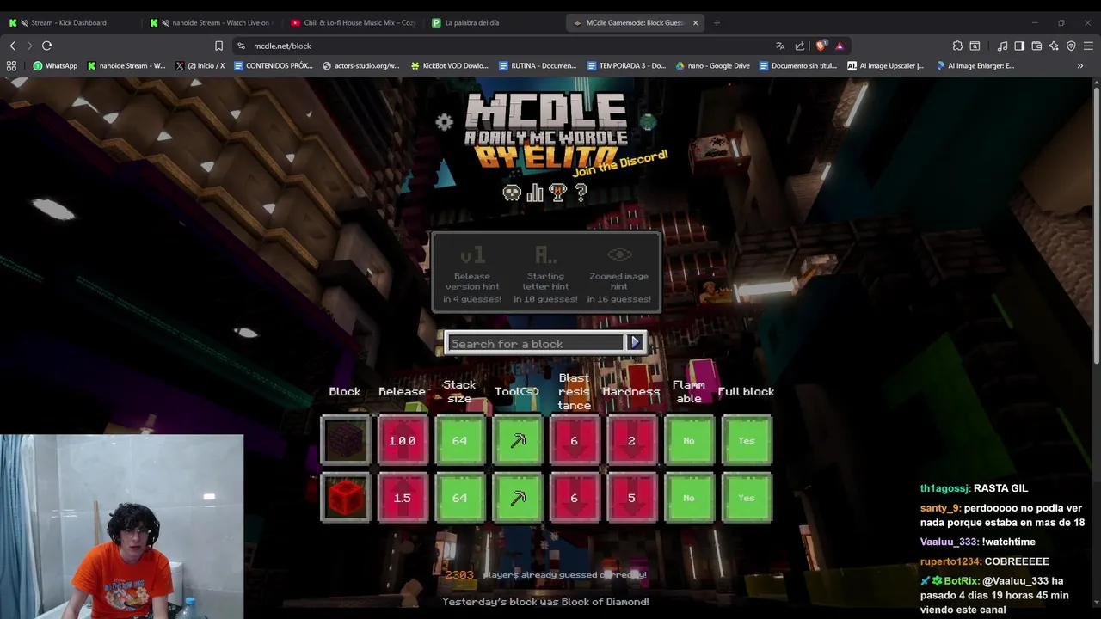1101x619 pixels.
Task: Switch to nanoide Stream Watch Live tab
Action: point(211,22)
